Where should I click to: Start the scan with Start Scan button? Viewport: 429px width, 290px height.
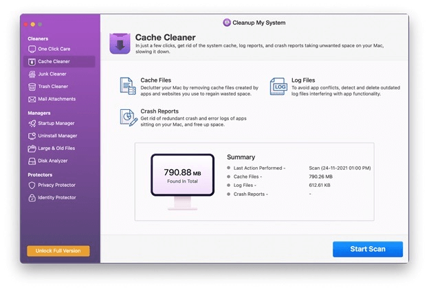click(368, 249)
